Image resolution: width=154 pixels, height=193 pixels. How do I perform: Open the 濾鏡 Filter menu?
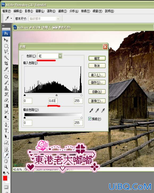[62, 11]
